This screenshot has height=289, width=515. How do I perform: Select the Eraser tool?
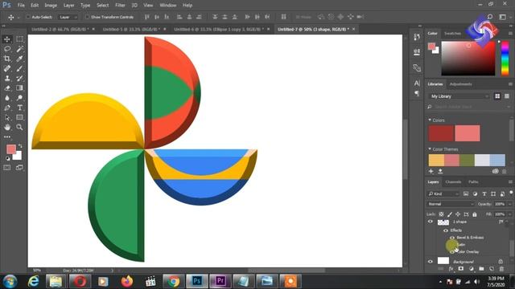(x=7, y=88)
